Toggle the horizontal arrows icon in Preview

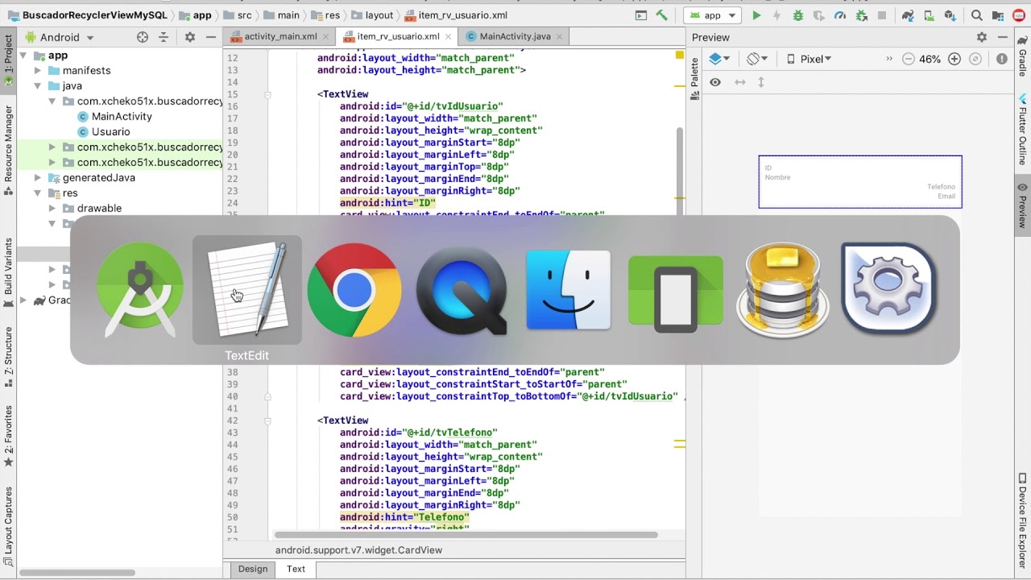739,82
